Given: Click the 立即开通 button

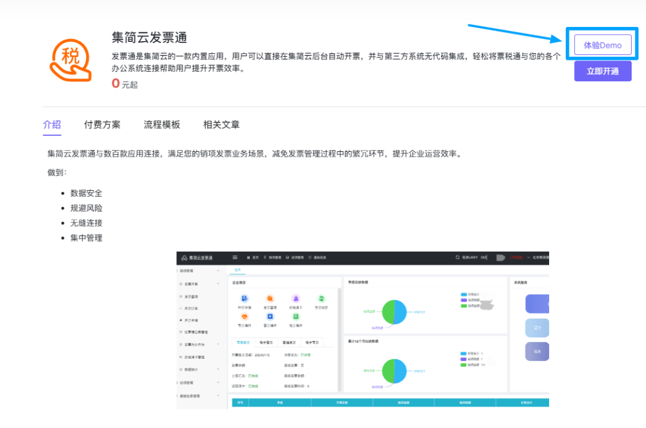Looking at the screenshot, I should tap(602, 71).
